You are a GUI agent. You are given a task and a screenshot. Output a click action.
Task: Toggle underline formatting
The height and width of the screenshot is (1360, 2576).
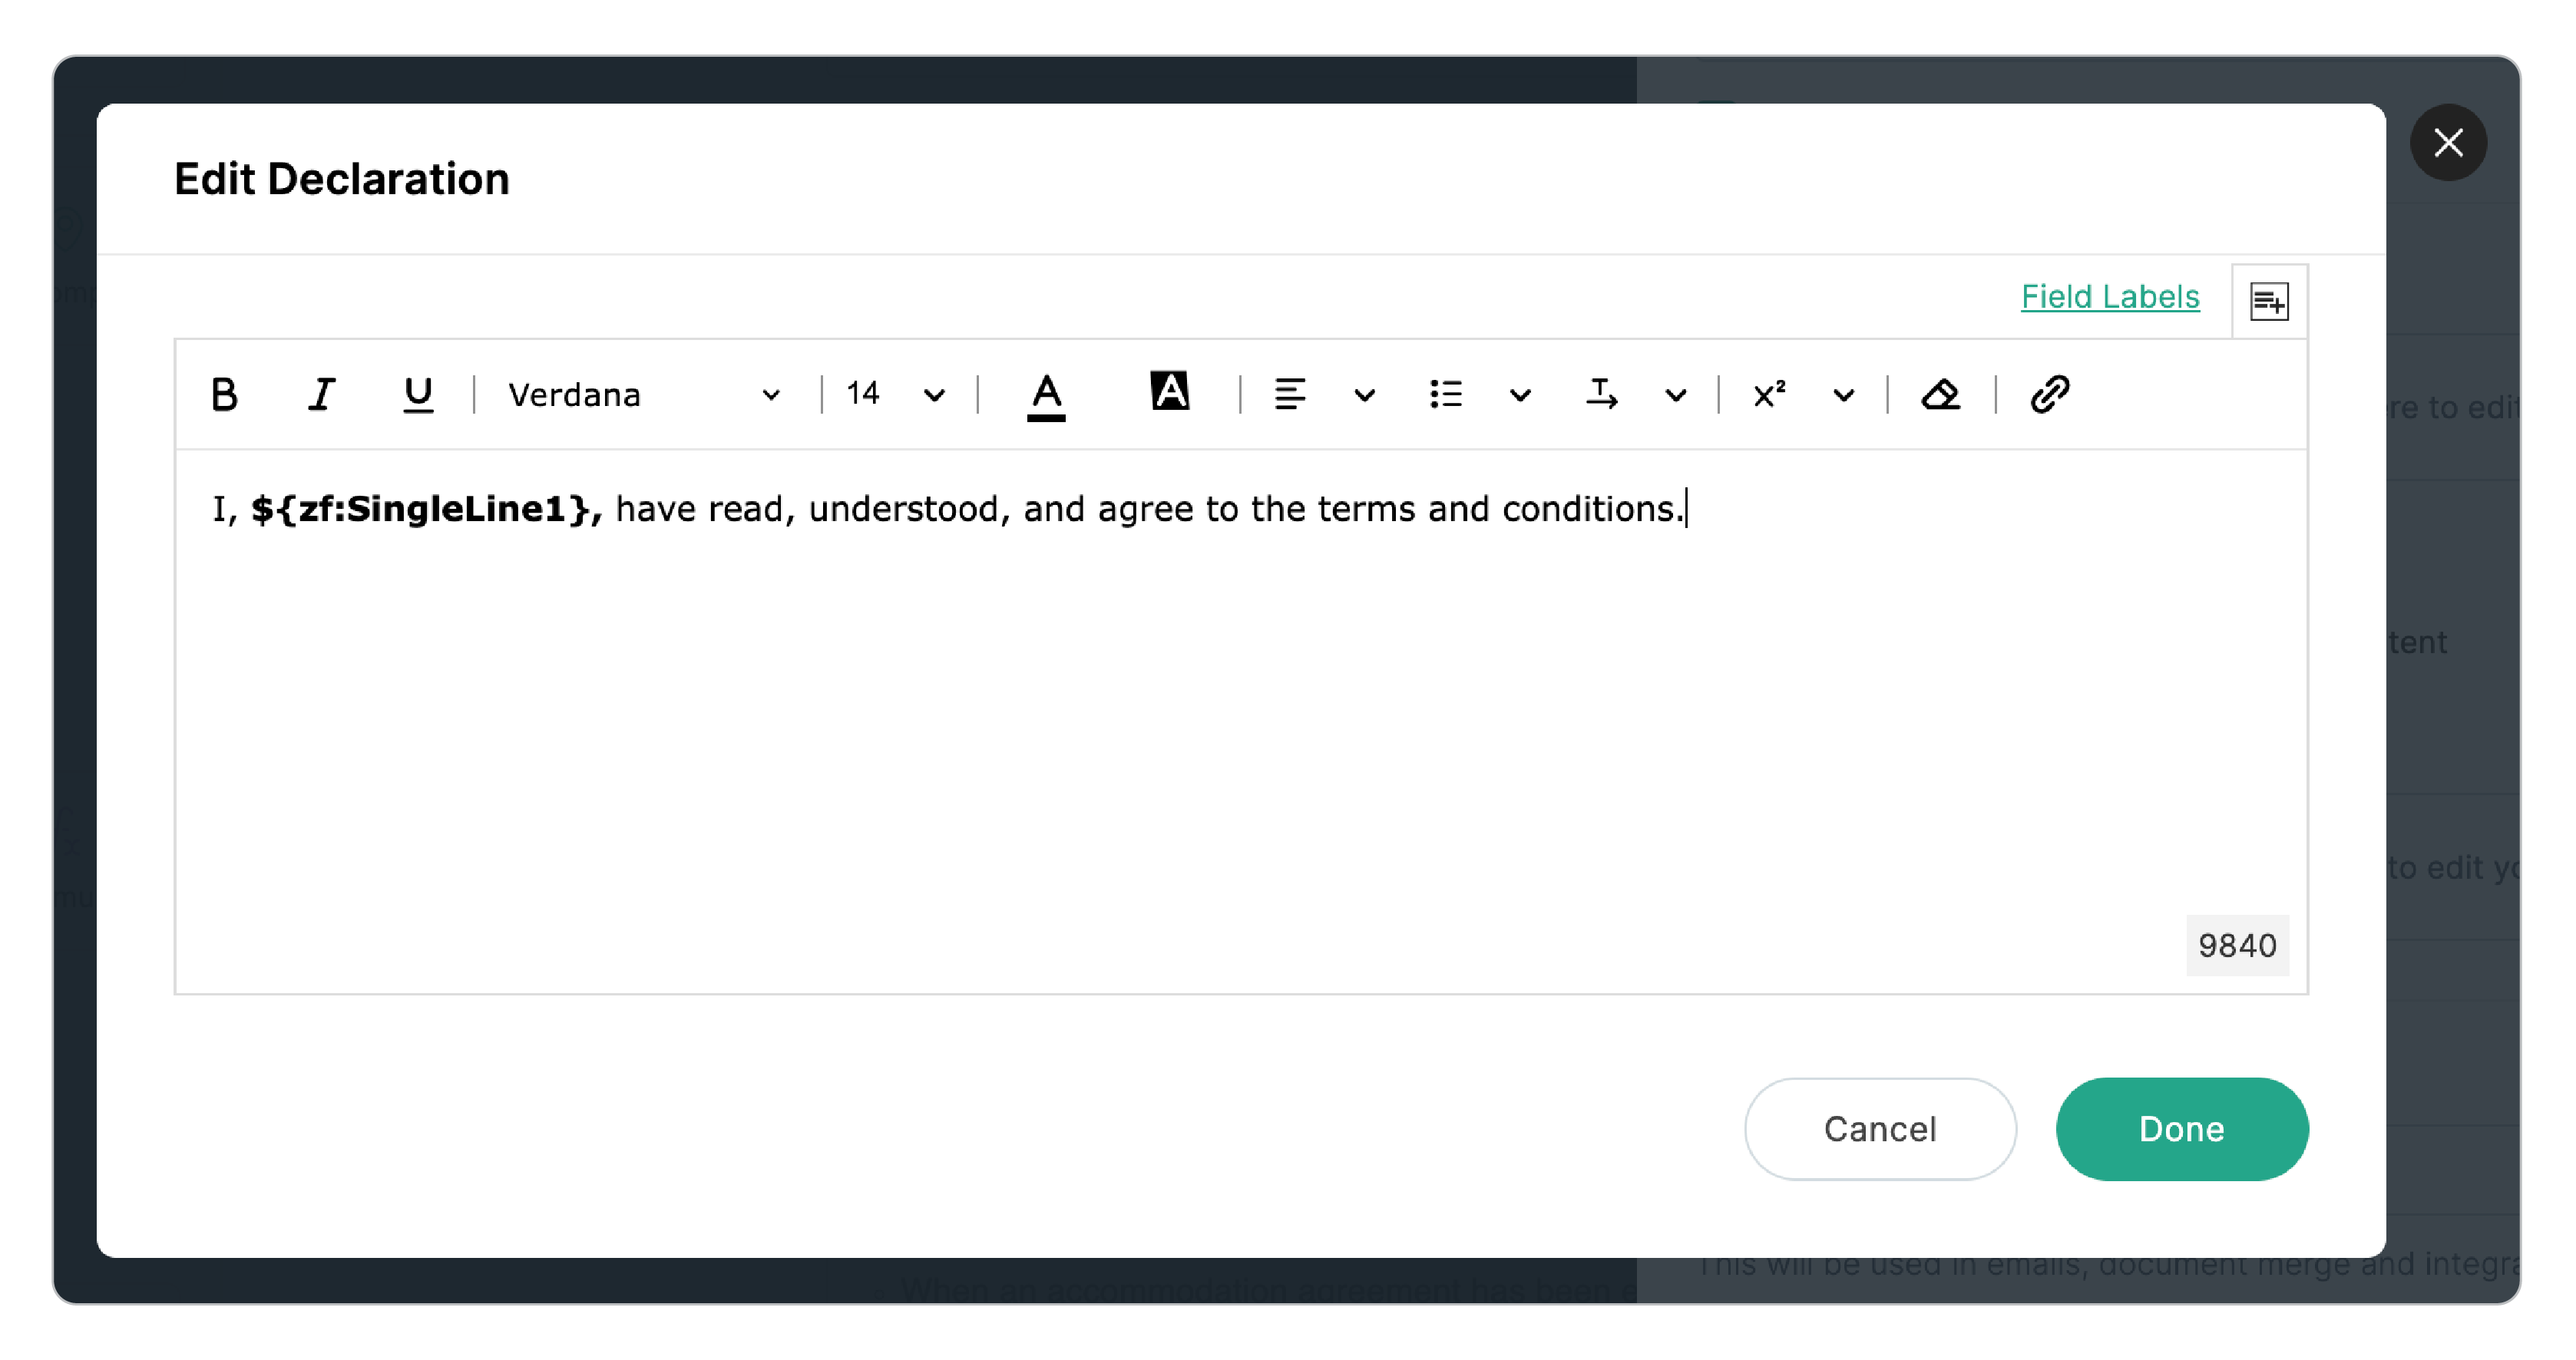[x=417, y=394]
